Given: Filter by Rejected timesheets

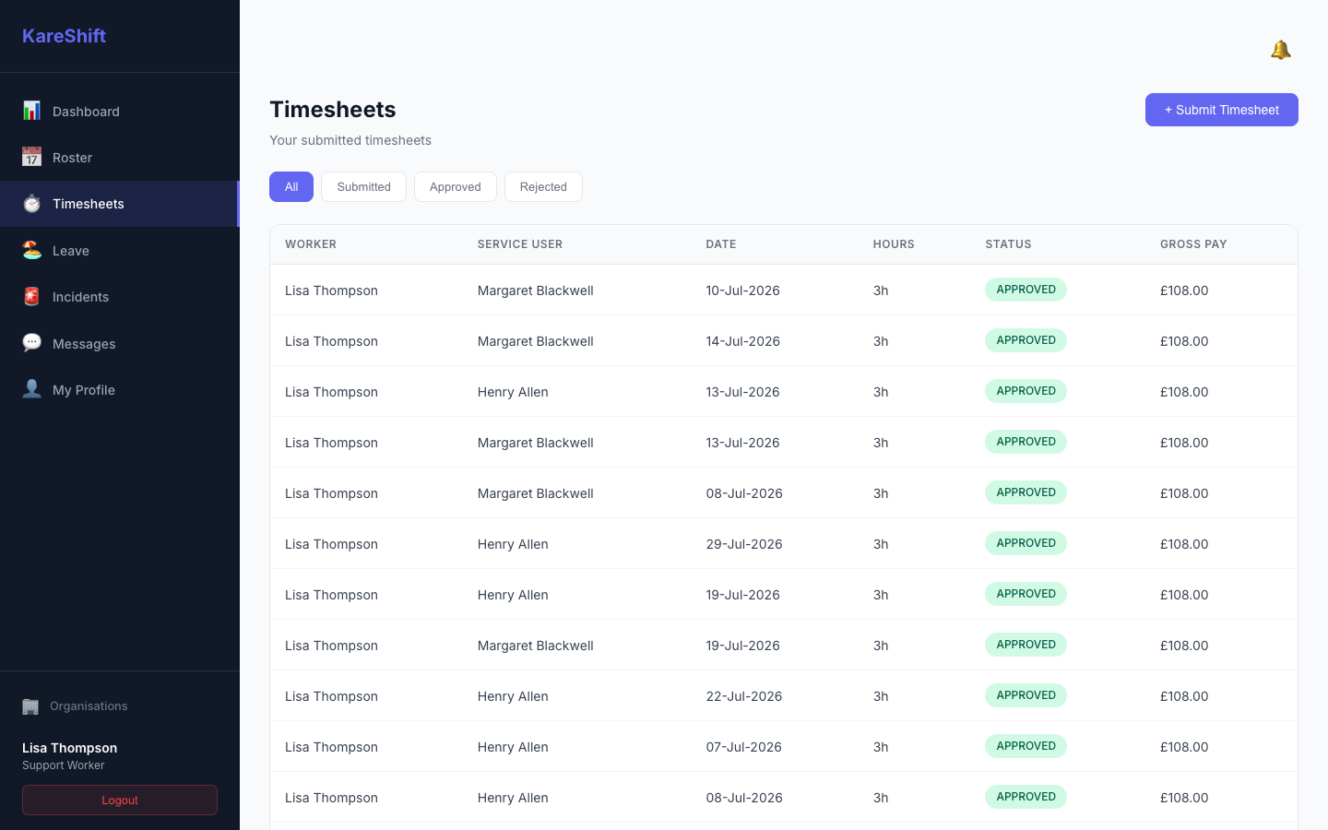Looking at the screenshot, I should coord(543,186).
